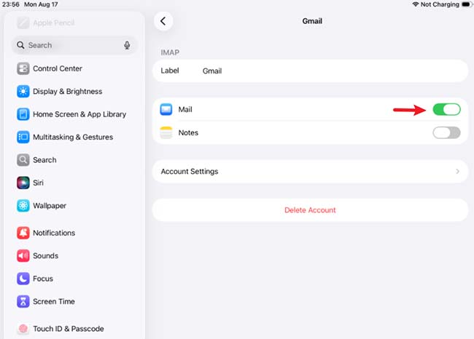Open Display & Brightness settings

74,92
